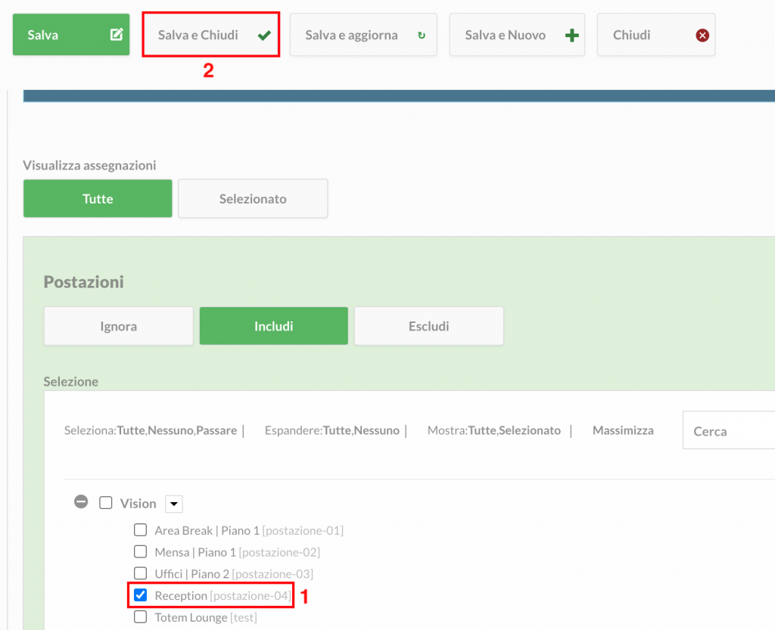Screen dimensions: 775x630
Task: Click the Passare selection link
Action: pos(216,430)
